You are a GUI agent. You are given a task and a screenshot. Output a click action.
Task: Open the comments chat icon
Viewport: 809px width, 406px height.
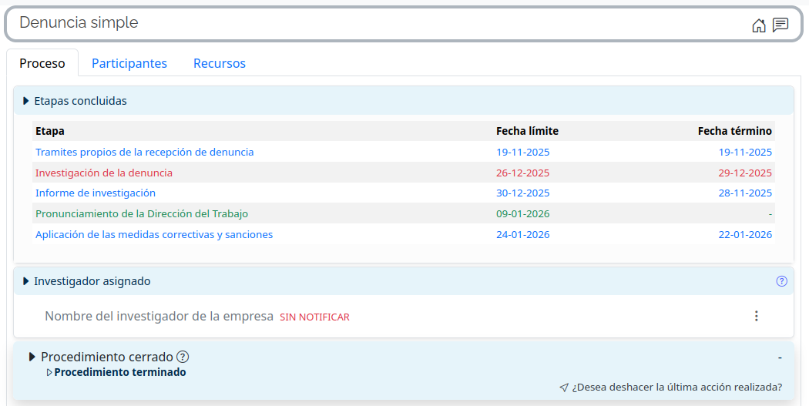pos(780,25)
